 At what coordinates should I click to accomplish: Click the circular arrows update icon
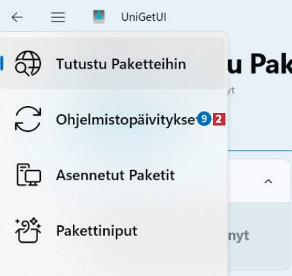(28, 119)
